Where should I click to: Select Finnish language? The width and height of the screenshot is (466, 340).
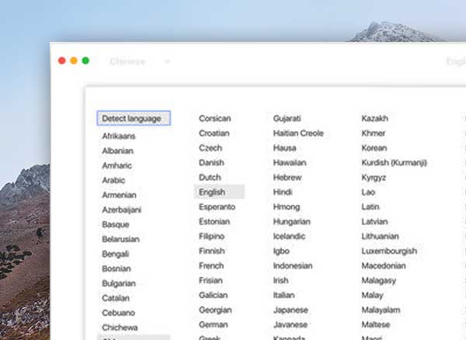(212, 251)
